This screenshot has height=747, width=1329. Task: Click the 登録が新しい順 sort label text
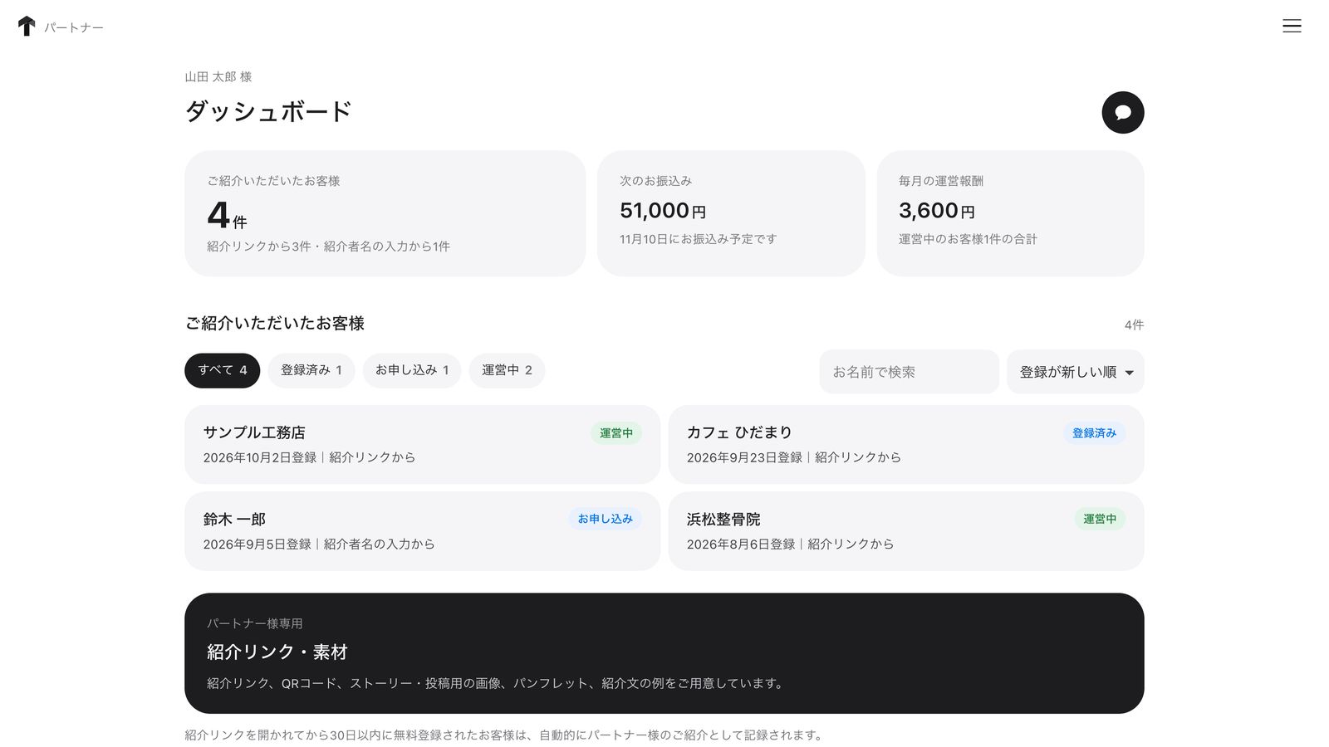point(1067,373)
